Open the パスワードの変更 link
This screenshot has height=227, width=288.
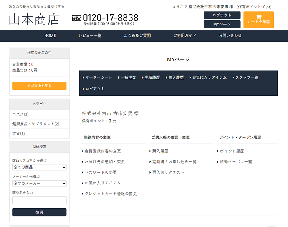(x=101, y=173)
